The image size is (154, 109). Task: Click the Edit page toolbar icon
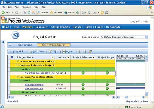[95, 12]
